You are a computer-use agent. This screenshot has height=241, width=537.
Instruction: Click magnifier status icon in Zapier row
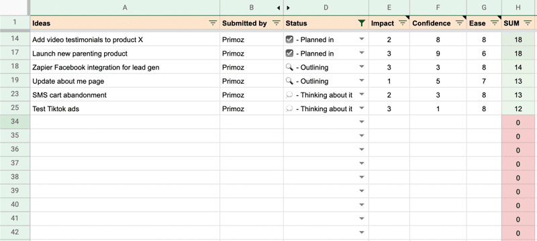pyautogui.click(x=289, y=67)
